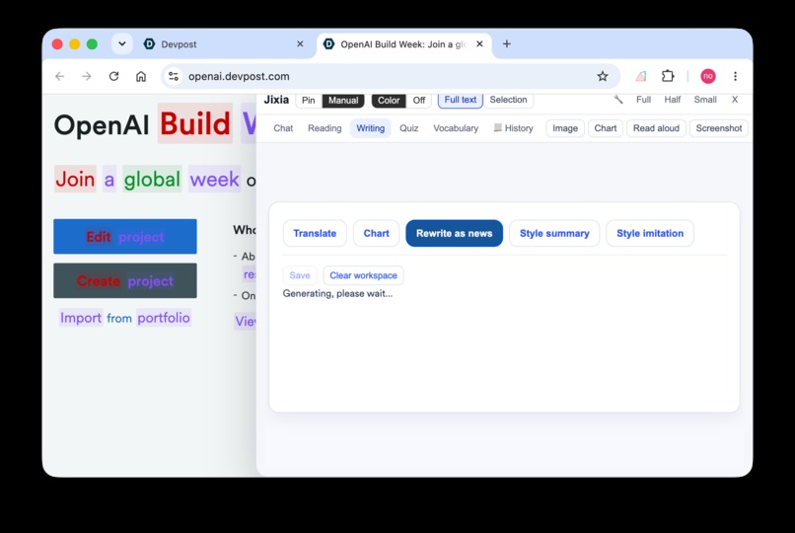Click the Edit project button
This screenshot has width=795, height=533.
coord(125,236)
